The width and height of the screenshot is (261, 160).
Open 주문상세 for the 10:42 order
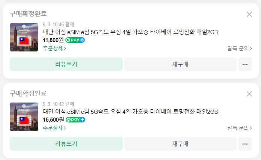[x=54, y=128]
